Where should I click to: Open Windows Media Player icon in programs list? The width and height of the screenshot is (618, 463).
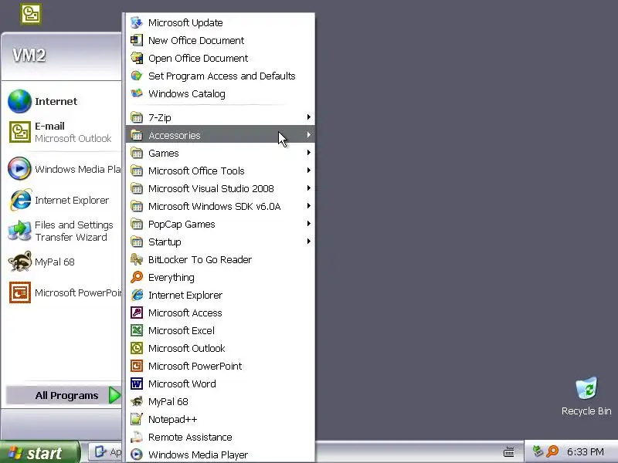[x=137, y=455]
